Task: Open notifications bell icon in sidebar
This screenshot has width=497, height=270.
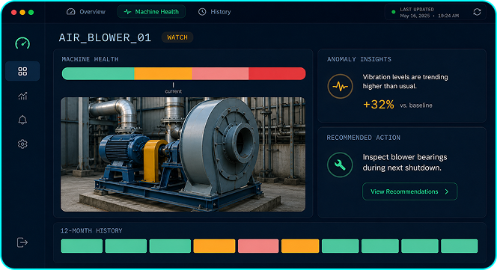Action: pyautogui.click(x=22, y=120)
